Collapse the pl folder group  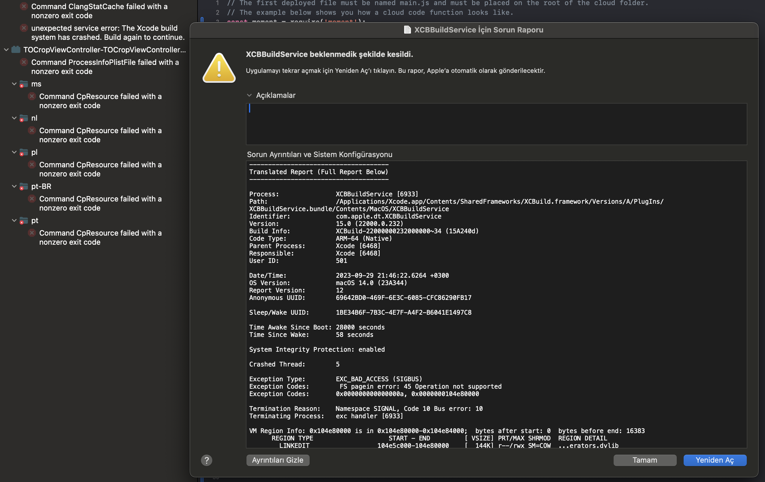(x=14, y=152)
